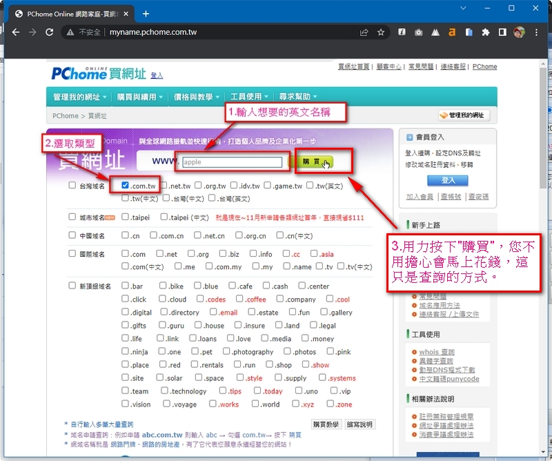Click the www domain name input field
The image size is (552, 461).
coord(232,163)
